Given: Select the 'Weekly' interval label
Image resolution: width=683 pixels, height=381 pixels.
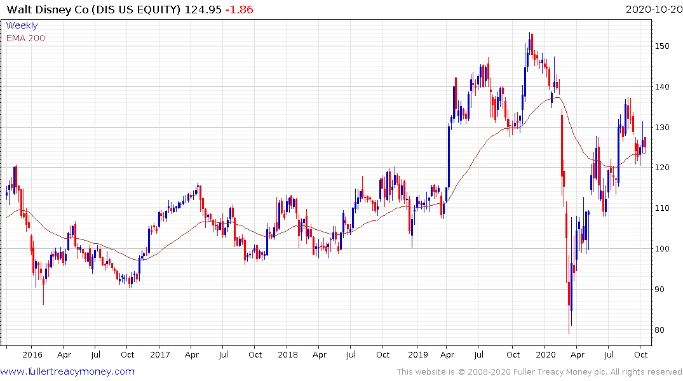Looking at the screenshot, I should point(22,25).
